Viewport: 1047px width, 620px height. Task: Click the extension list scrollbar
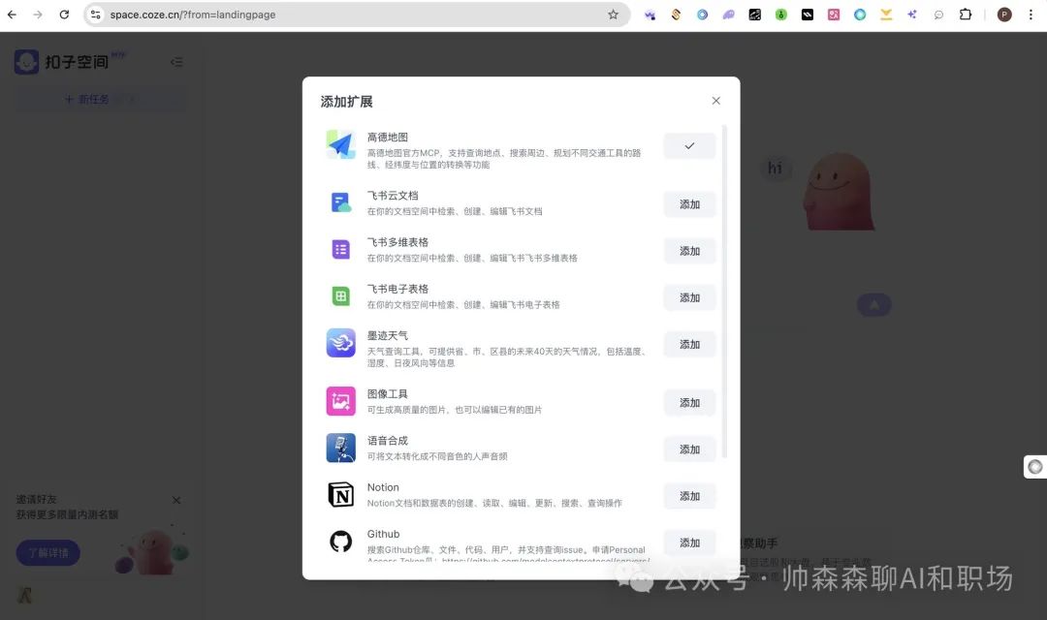[724, 291]
